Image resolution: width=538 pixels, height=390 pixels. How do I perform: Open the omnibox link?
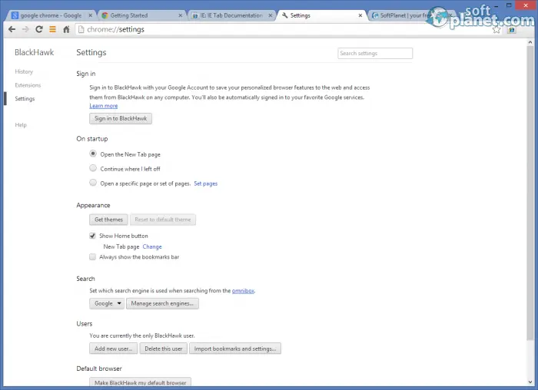coord(243,291)
